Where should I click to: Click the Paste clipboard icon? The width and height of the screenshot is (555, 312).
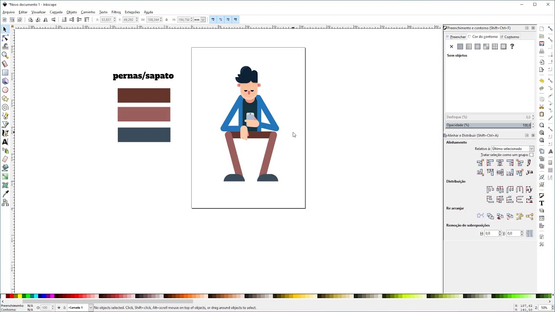tap(542, 114)
